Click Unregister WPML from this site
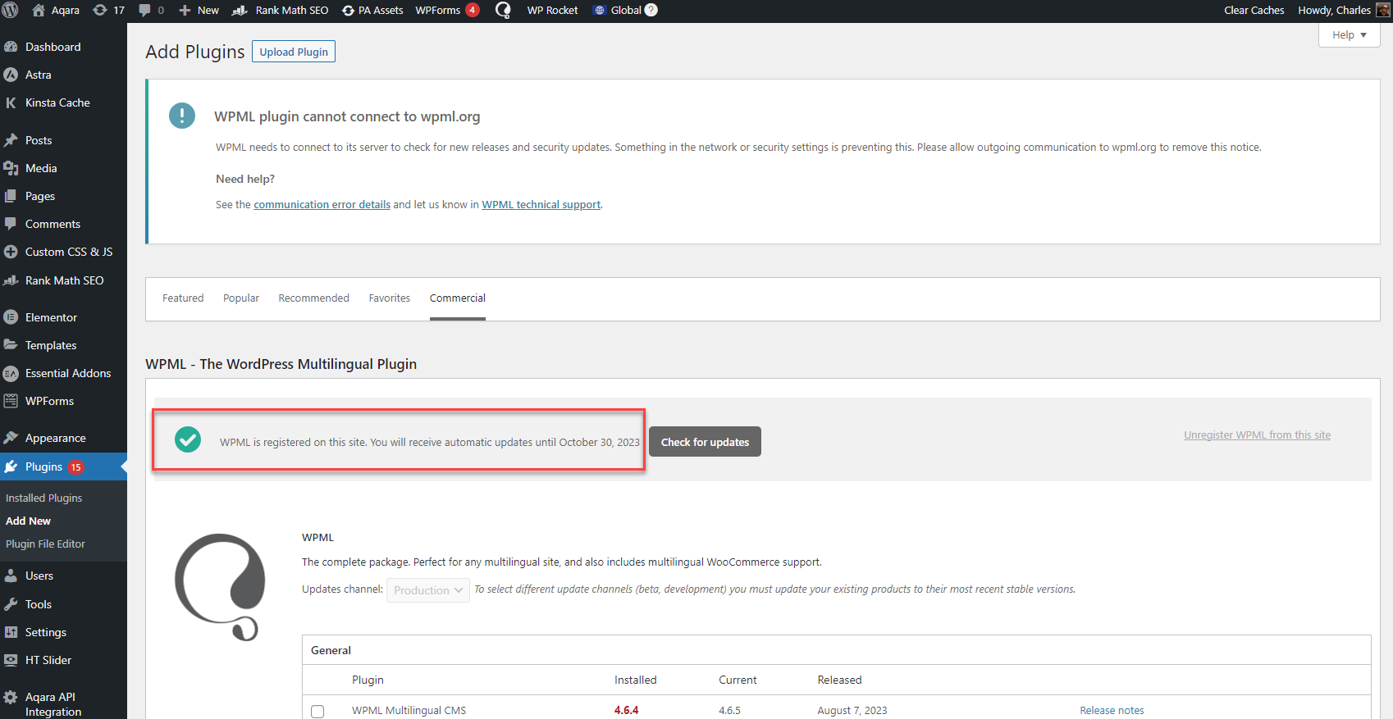This screenshot has height=719, width=1393. [1257, 435]
